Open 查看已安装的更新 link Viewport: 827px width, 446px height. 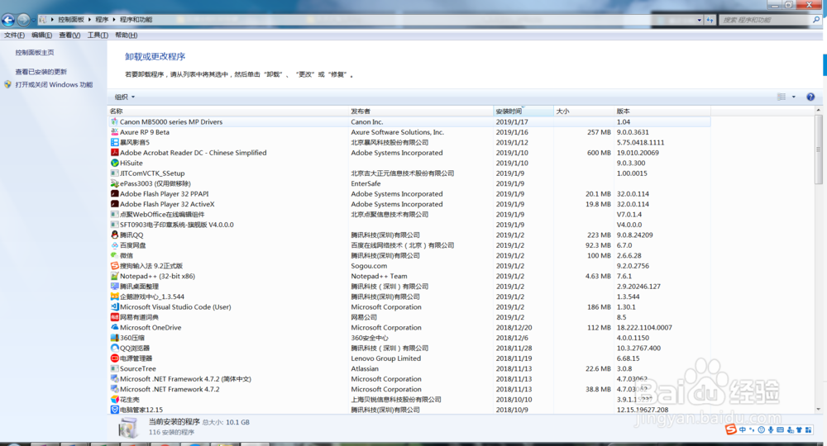coord(41,72)
